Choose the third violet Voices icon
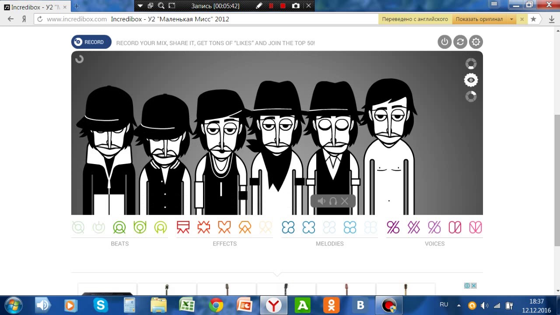Image resolution: width=560 pixels, height=315 pixels. (x=434, y=227)
